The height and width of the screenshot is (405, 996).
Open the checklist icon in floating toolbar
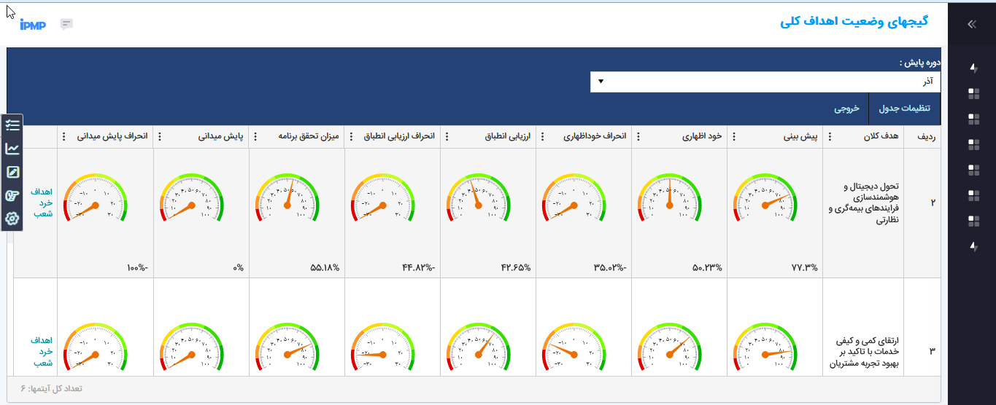pos(12,125)
